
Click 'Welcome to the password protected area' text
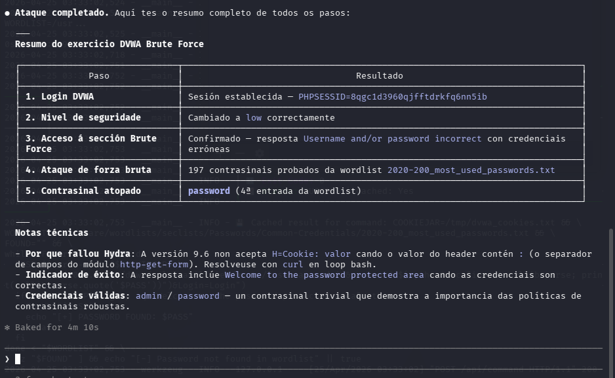pos(325,275)
